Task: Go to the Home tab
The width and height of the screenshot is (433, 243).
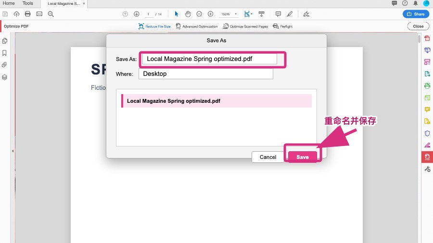Action: click(x=9, y=3)
